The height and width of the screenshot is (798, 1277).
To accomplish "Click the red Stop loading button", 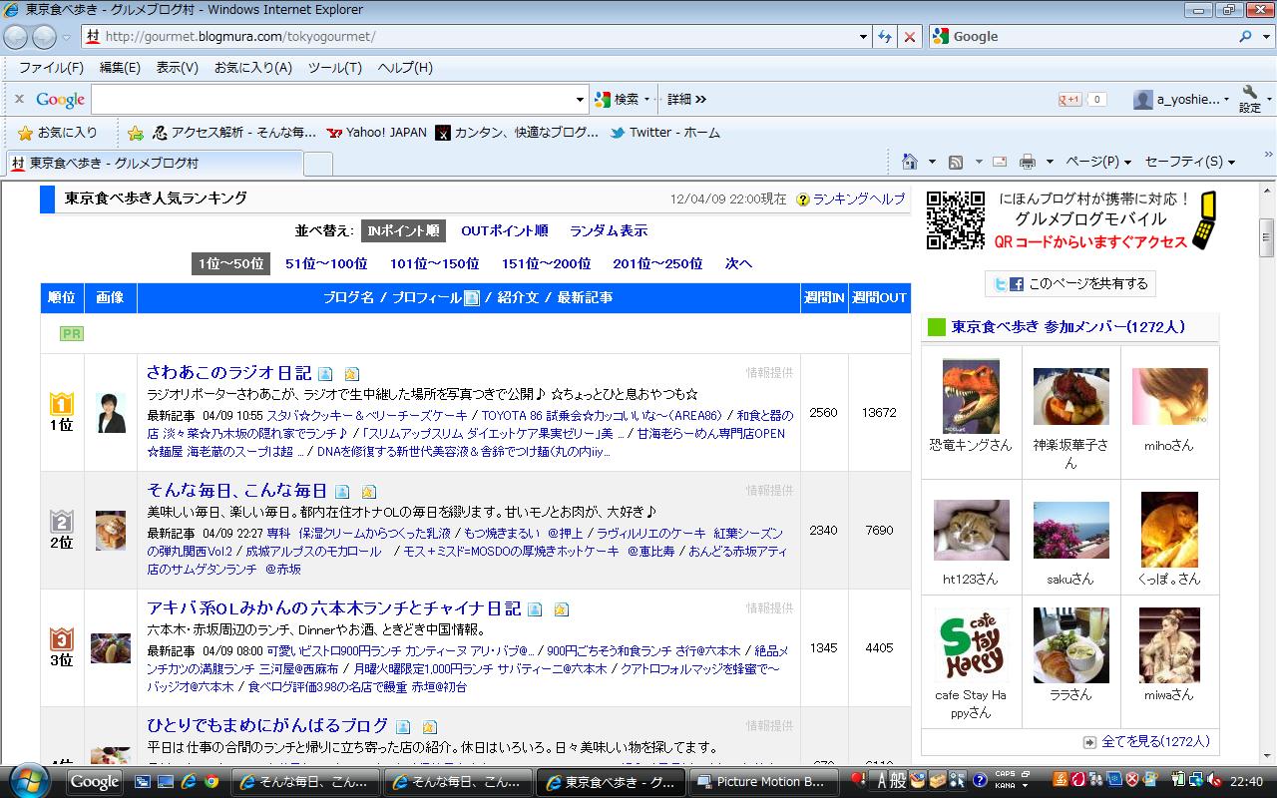I will [909, 37].
